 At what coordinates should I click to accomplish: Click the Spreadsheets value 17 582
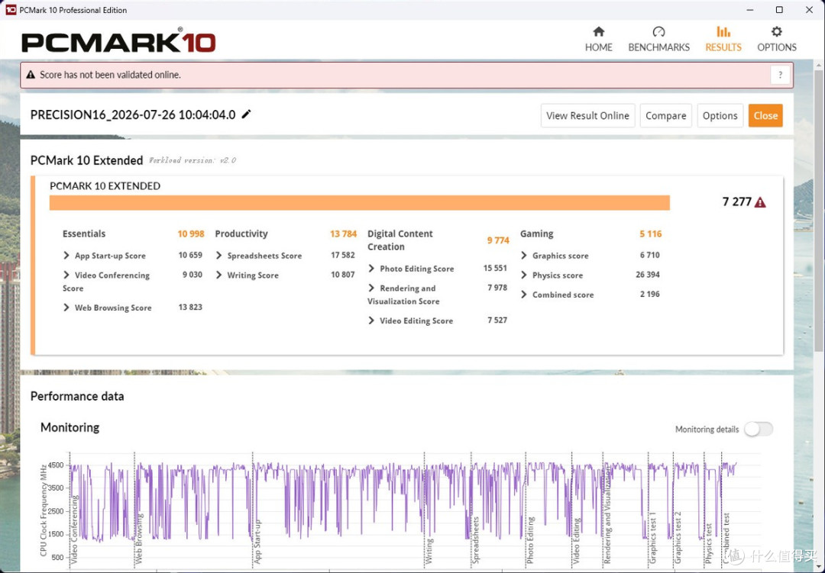[x=342, y=255]
